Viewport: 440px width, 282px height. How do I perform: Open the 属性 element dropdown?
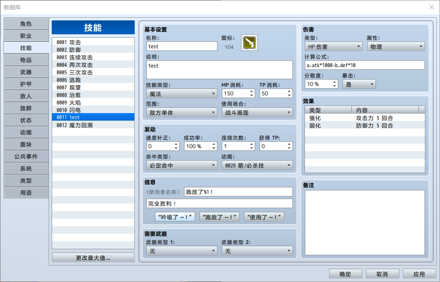pos(396,46)
